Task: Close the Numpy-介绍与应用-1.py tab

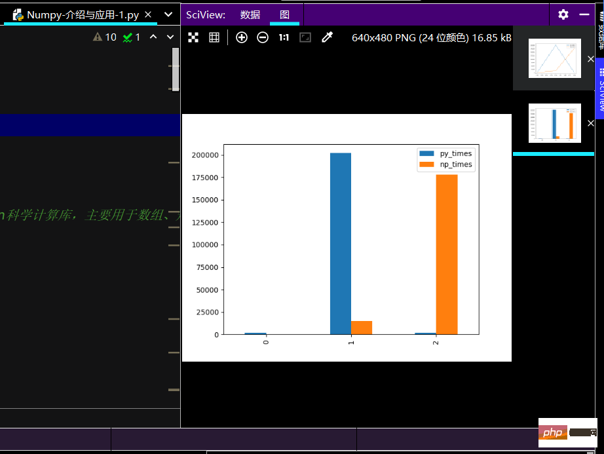Action: [148, 14]
